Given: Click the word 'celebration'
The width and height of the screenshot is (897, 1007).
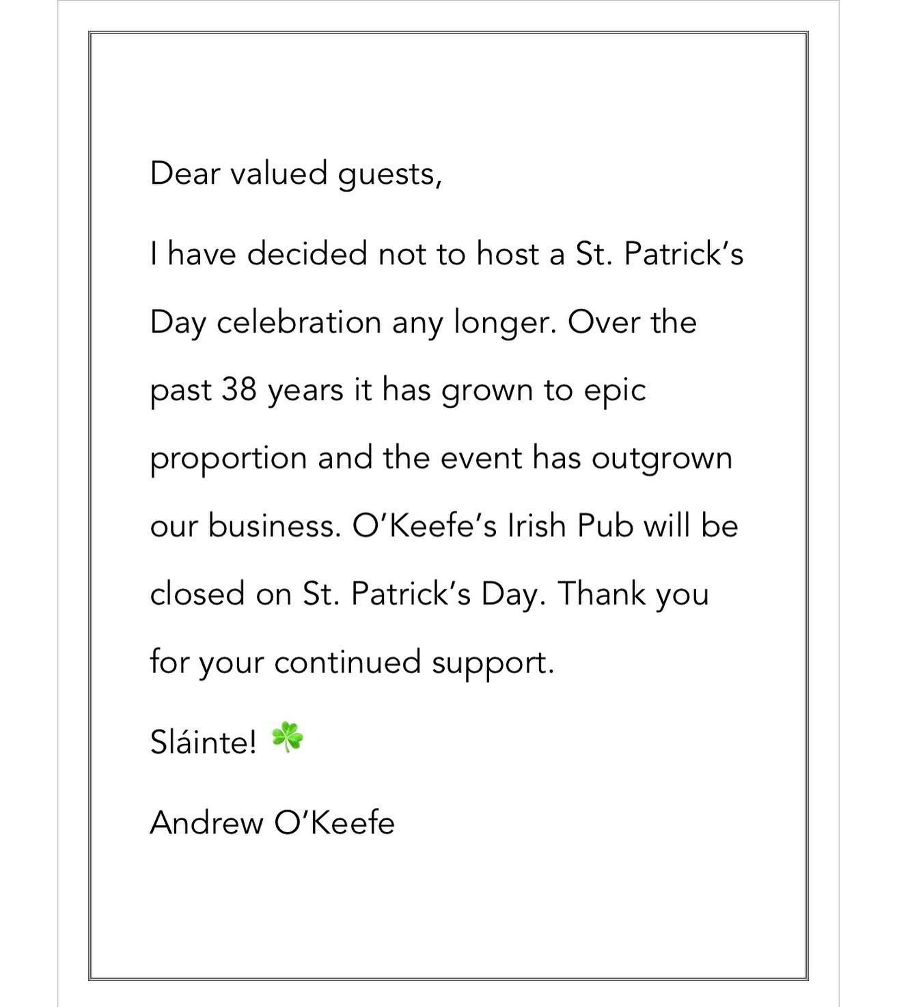Looking at the screenshot, I should (x=299, y=322).
